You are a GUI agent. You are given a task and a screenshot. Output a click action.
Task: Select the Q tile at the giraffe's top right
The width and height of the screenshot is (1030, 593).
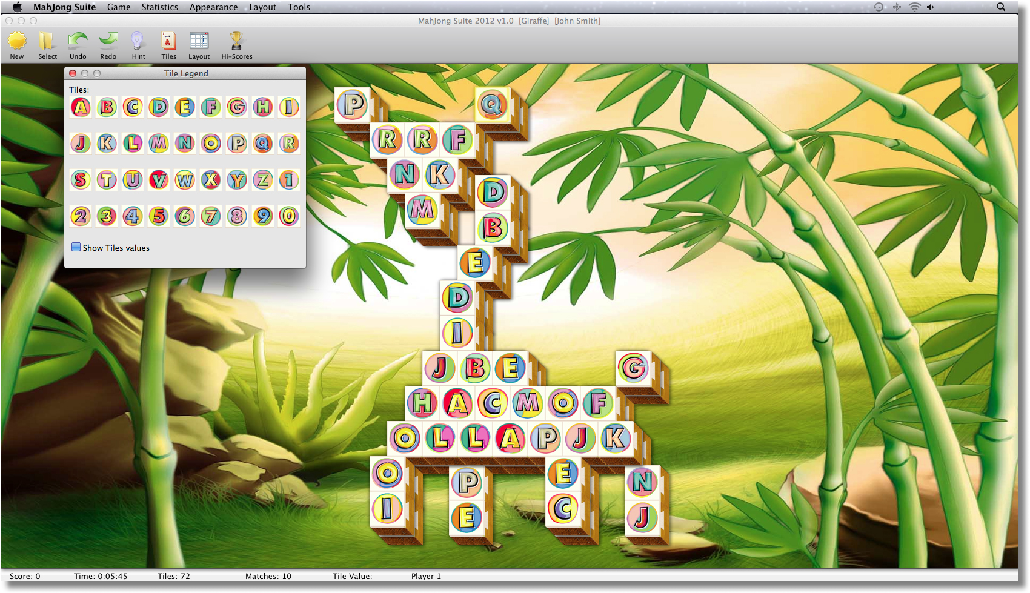pos(492,104)
